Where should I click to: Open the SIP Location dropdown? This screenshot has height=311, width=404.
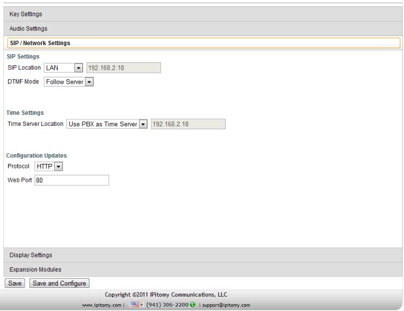(63, 68)
